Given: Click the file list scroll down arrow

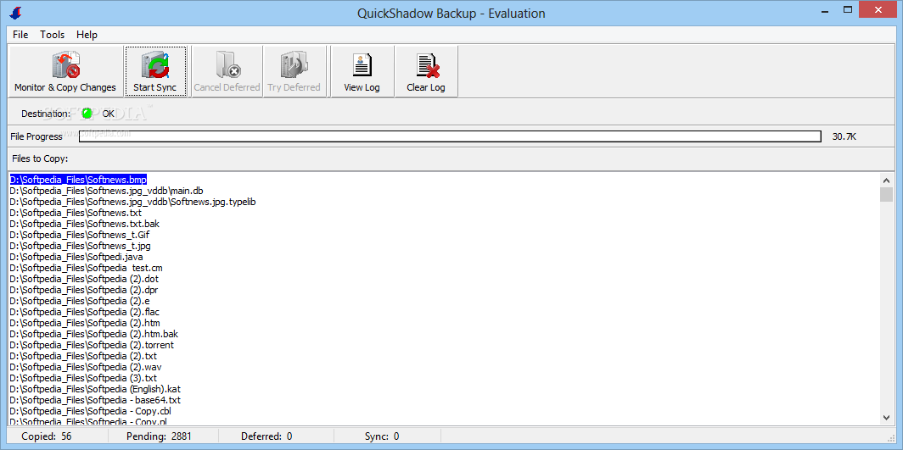Looking at the screenshot, I should [886, 418].
